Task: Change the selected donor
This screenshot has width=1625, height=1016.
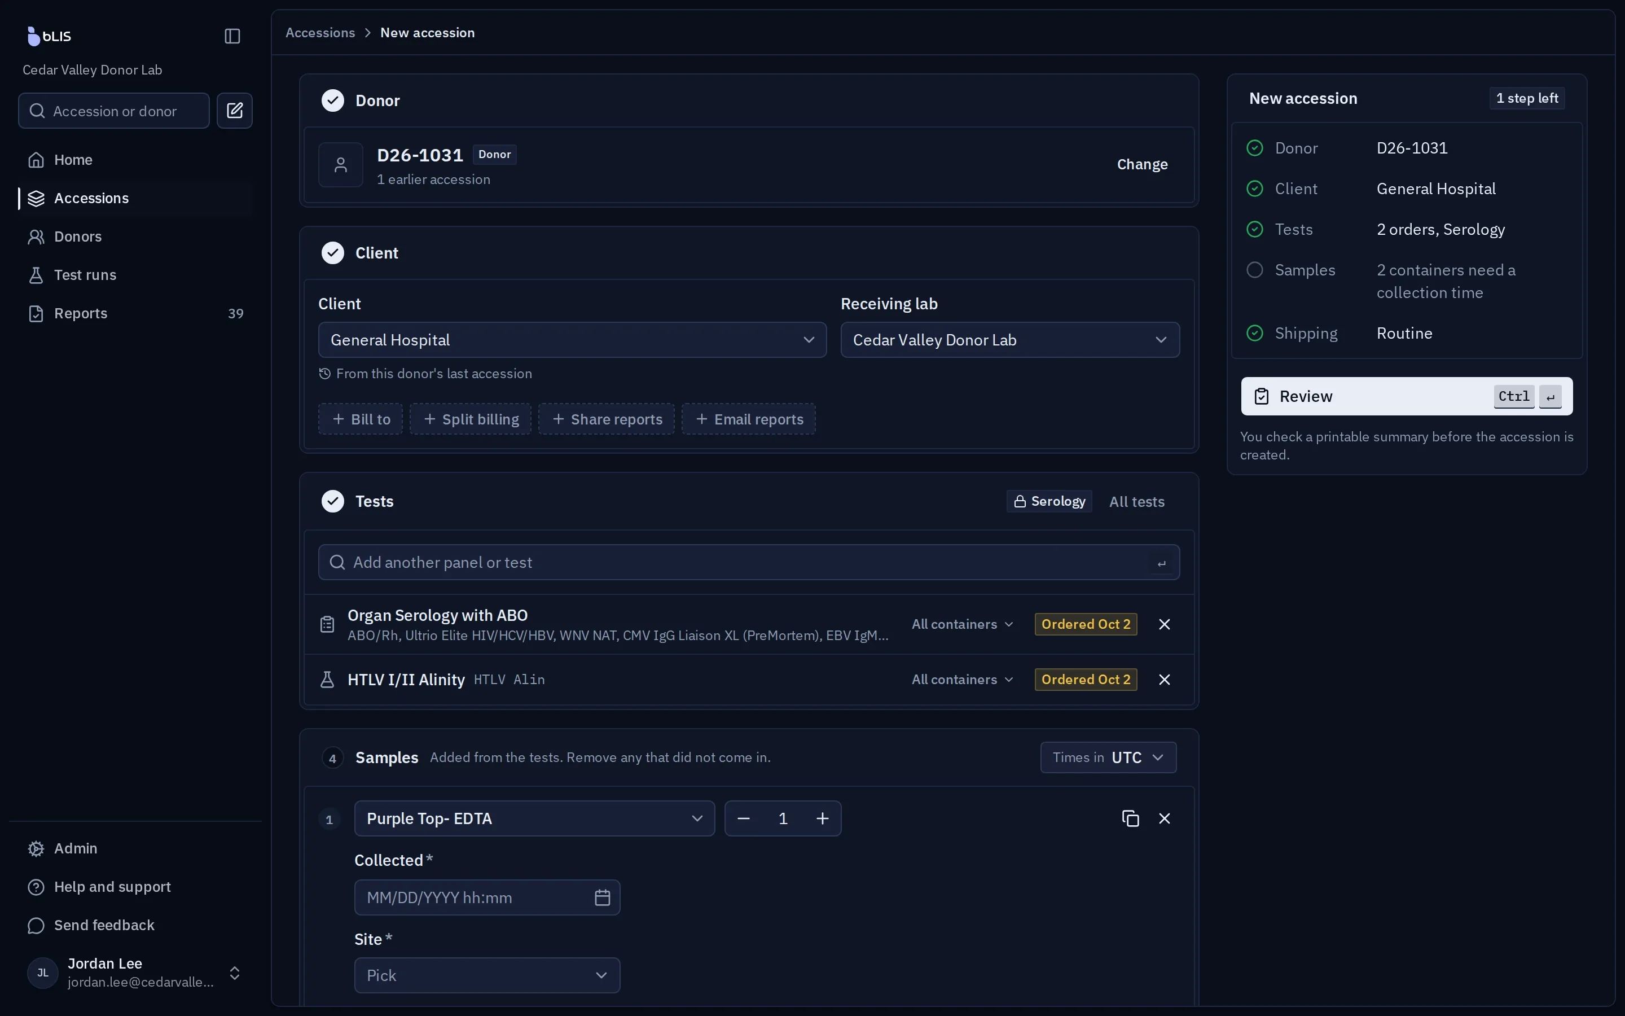Action: pos(1141,164)
